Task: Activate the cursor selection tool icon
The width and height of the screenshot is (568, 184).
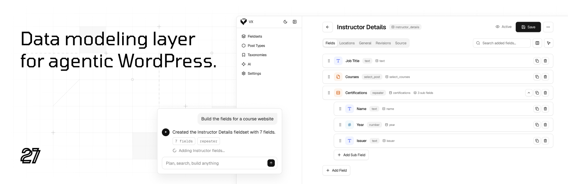Action: 549,43
